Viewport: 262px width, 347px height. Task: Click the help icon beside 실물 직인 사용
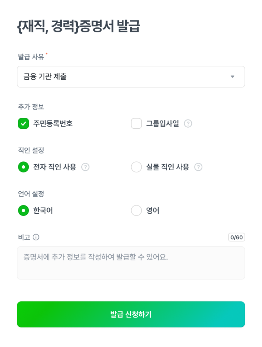point(198,167)
